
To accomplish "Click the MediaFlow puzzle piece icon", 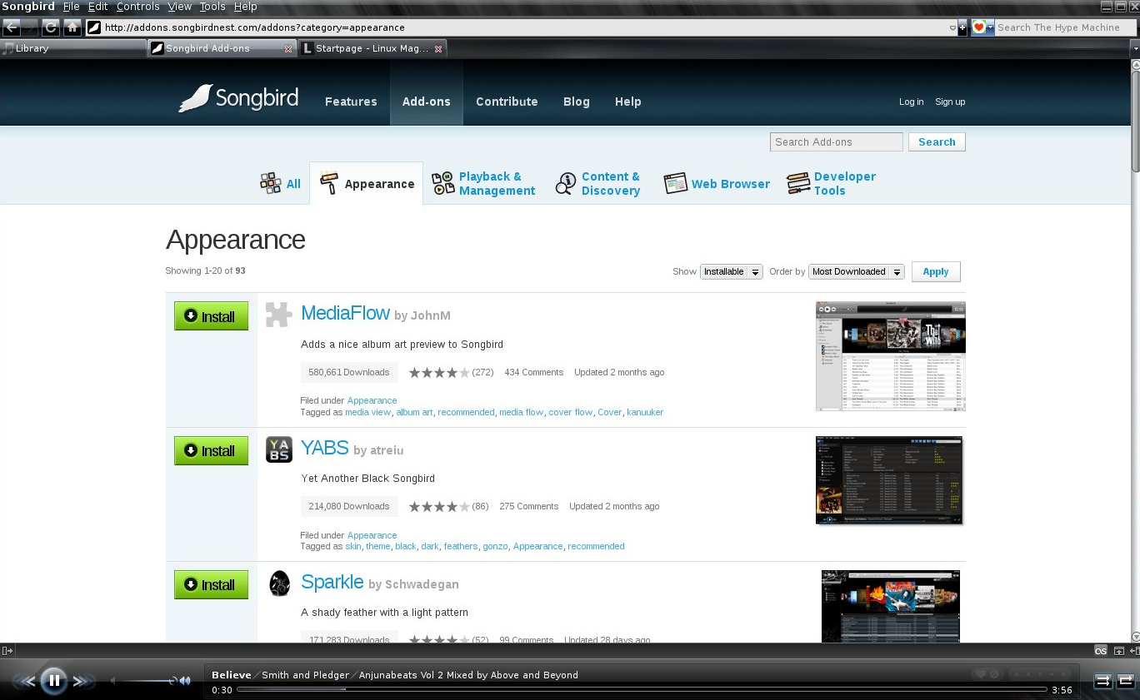I will [278, 314].
